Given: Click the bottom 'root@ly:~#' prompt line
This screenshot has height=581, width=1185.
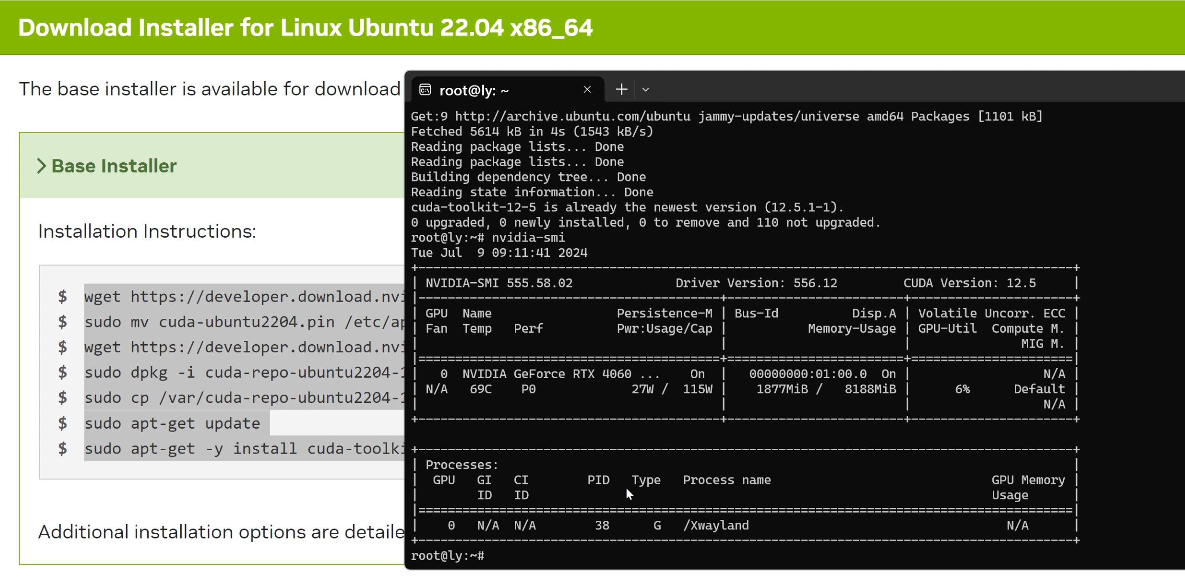Looking at the screenshot, I should [x=447, y=556].
